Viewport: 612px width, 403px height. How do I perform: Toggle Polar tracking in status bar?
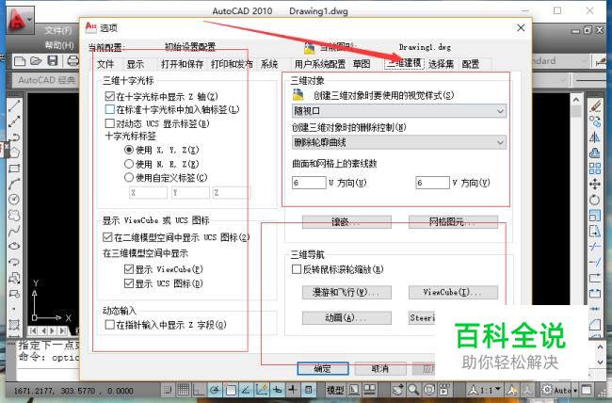pos(215,389)
